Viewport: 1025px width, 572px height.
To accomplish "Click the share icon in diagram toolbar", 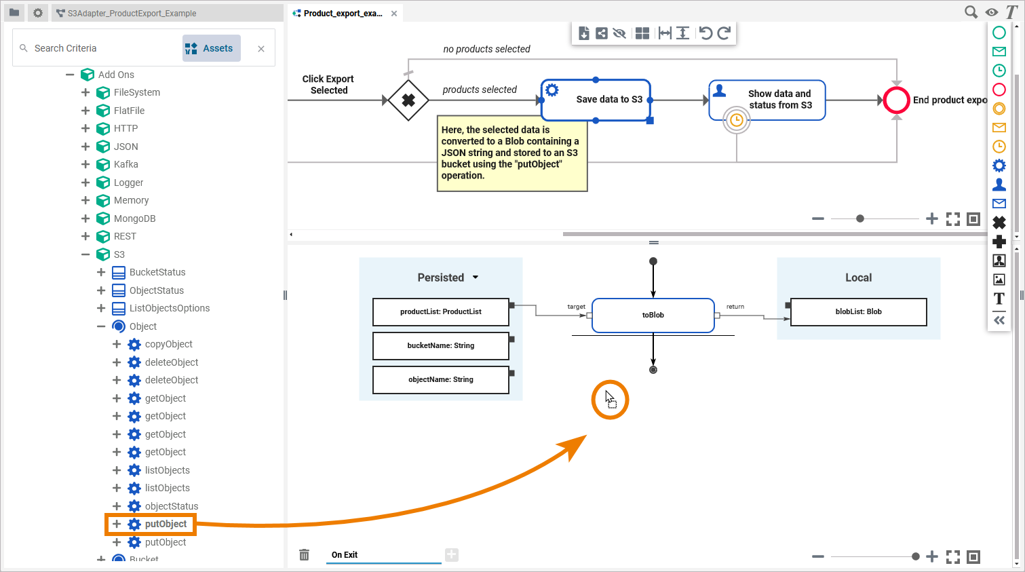I will pos(602,33).
